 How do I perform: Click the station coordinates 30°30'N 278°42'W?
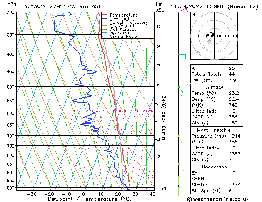(x=50, y=7)
